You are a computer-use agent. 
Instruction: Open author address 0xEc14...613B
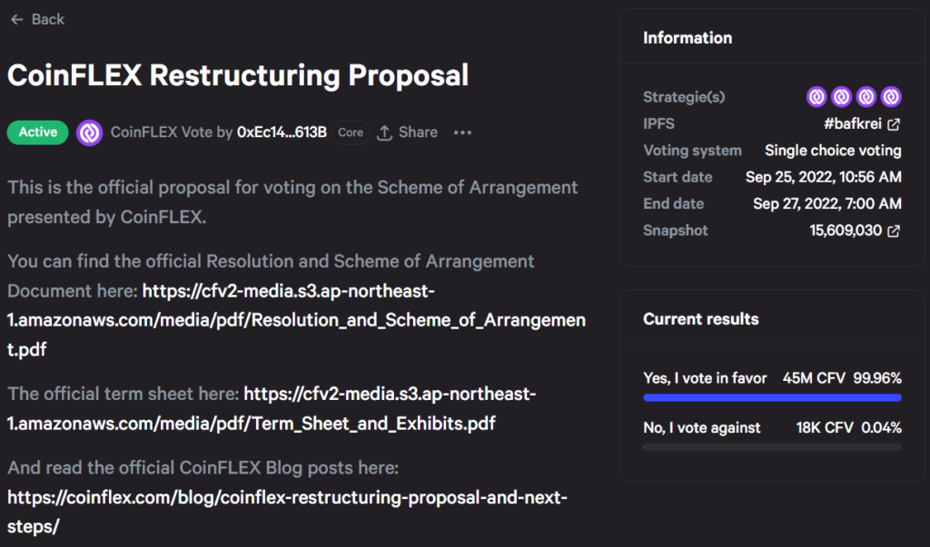pyautogui.click(x=282, y=132)
